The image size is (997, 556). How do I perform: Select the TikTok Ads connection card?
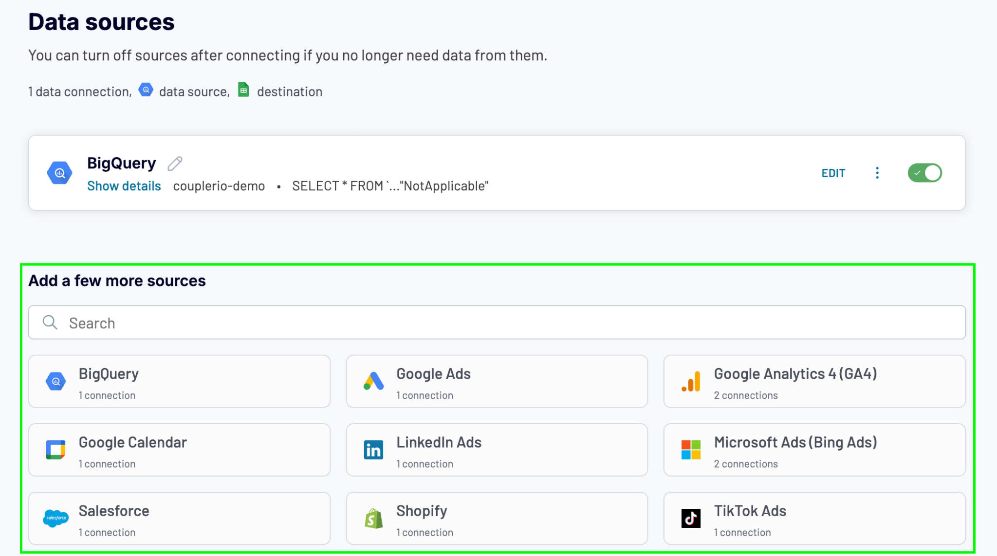coord(814,518)
